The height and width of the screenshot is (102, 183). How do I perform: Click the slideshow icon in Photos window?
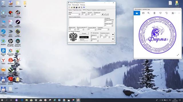pos(143,13)
